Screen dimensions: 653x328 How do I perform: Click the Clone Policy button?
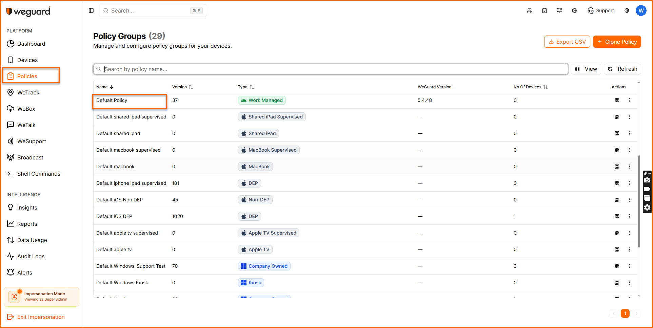[617, 42]
